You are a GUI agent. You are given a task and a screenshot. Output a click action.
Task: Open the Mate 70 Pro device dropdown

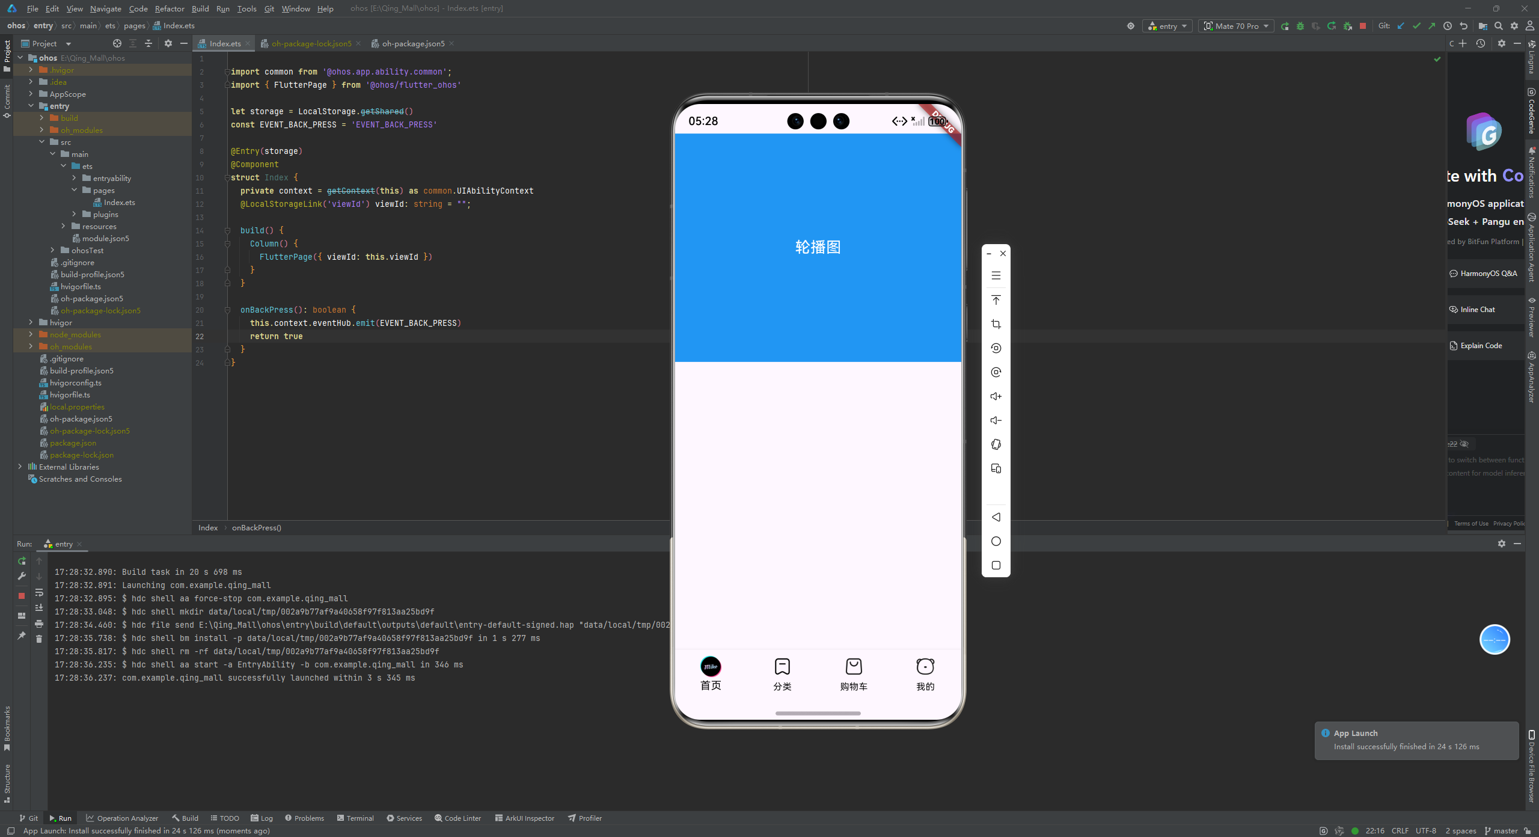pos(1237,26)
